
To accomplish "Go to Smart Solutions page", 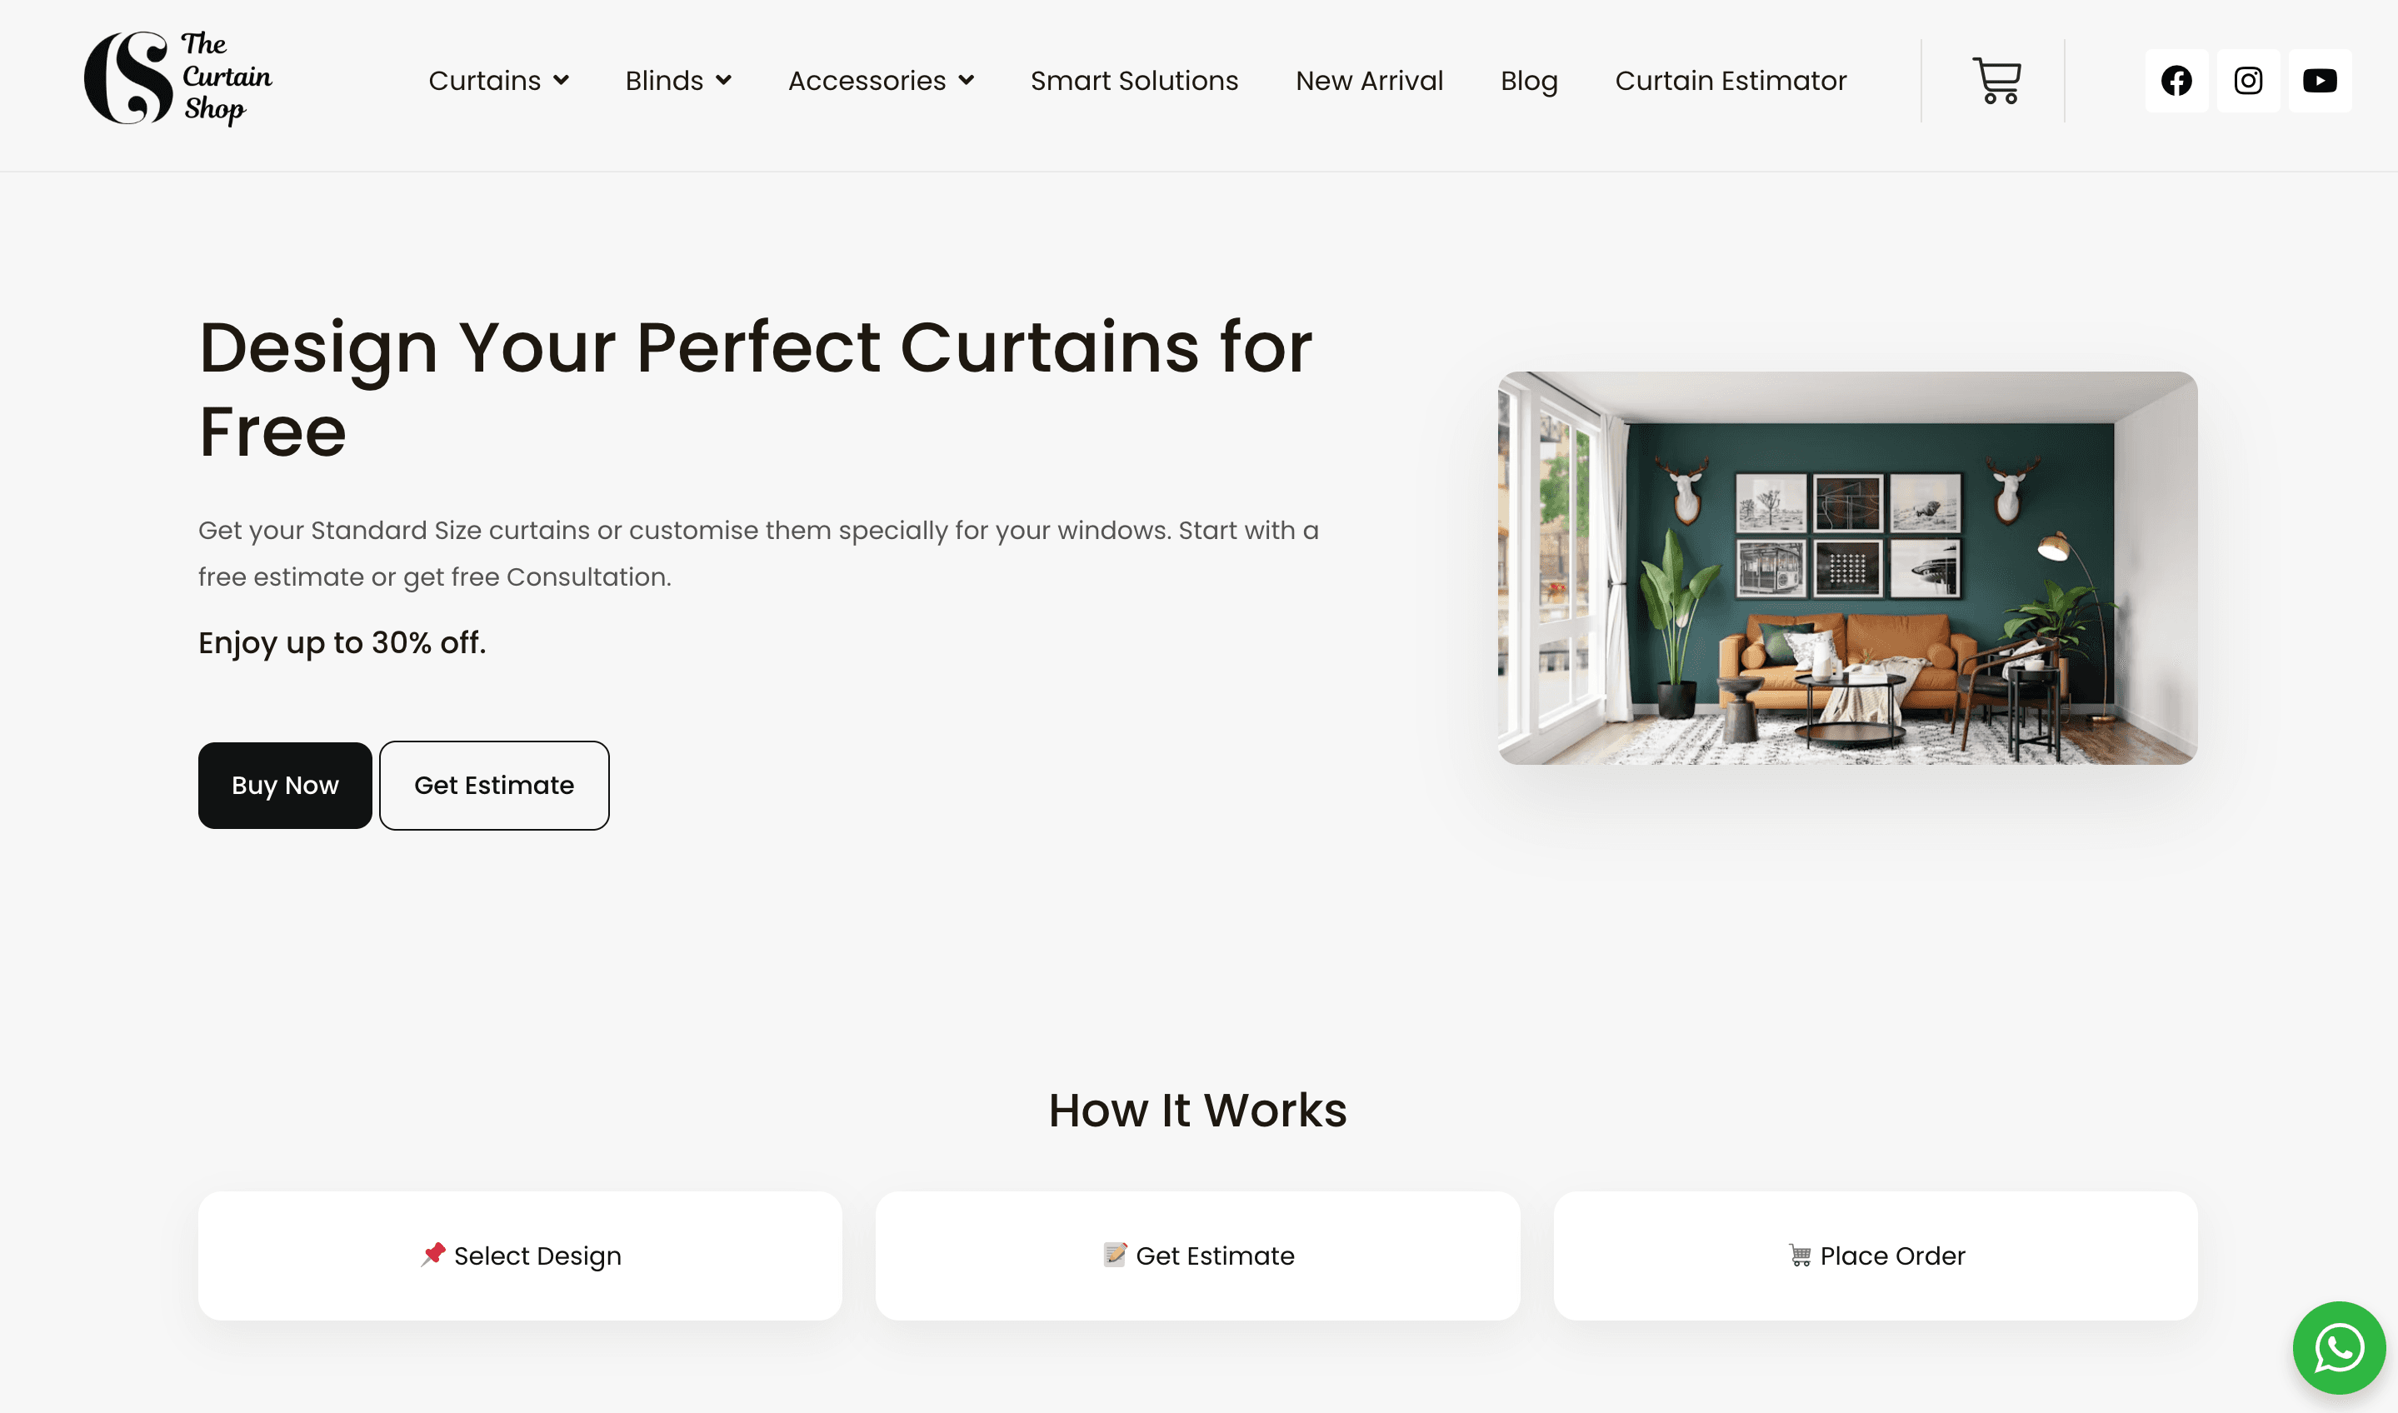I will coord(1134,81).
